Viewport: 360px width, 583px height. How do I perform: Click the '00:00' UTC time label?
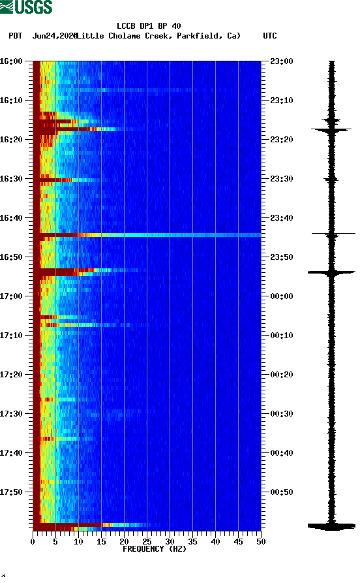[282, 296]
